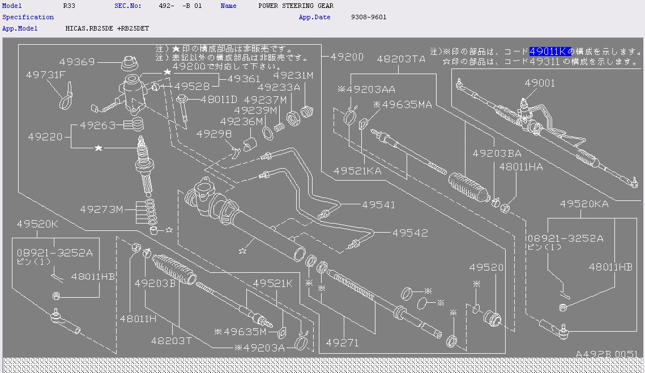Click label 49236M

click(241, 122)
